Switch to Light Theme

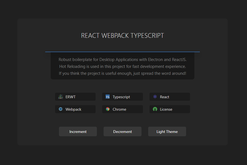click(x=167, y=132)
